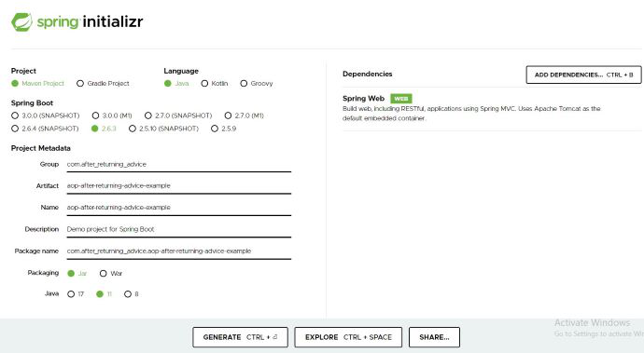Edit the Artifact field
The height and width of the screenshot is (353, 644).
pos(178,185)
